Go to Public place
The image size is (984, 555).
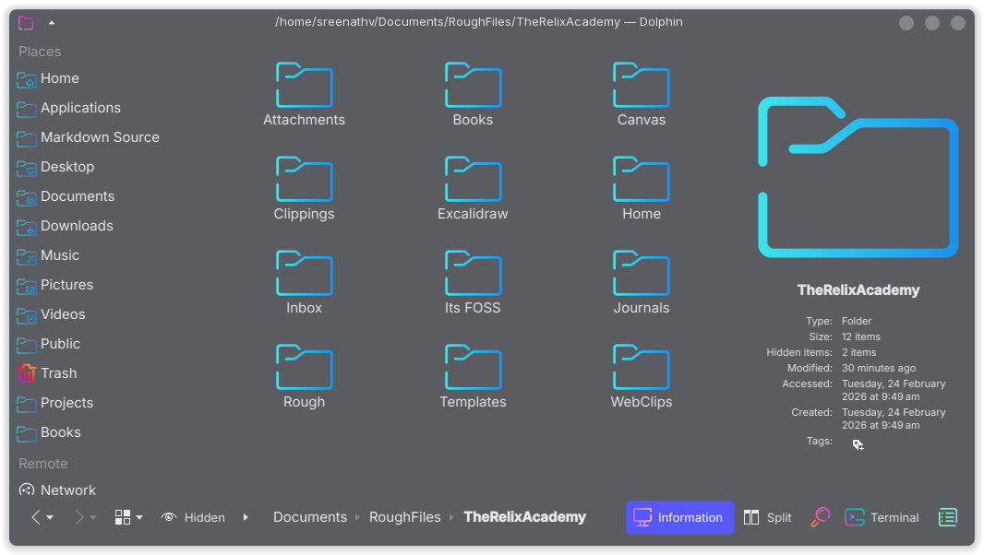click(x=48, y=344)
